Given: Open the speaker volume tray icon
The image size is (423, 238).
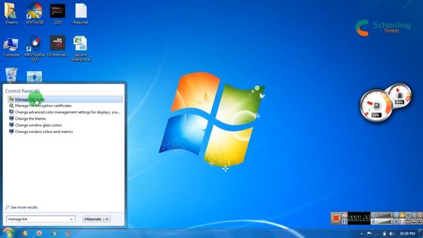Looking at the screenshot, I should [391, 233].
